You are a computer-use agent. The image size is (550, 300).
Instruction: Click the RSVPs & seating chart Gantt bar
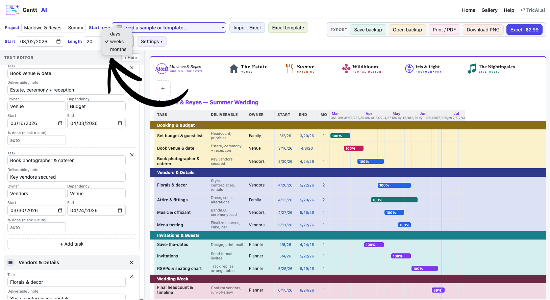[425, 269]
